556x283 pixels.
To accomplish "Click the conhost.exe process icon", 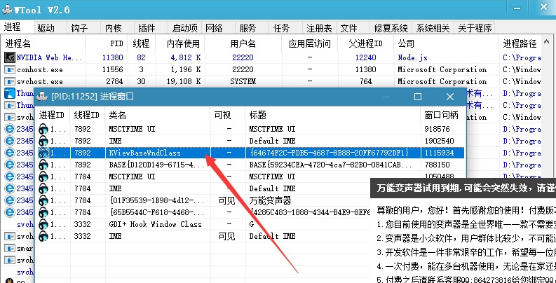I will [10, 69].
